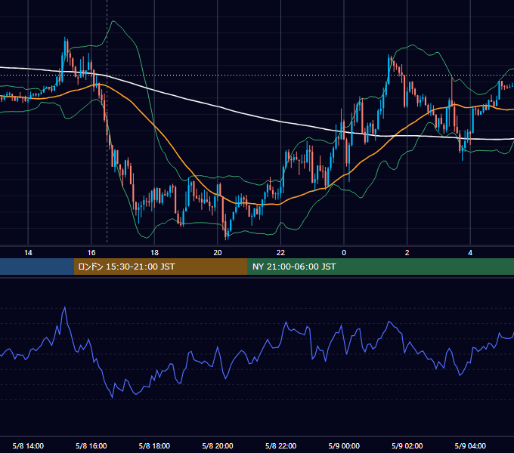Image resolution: width=514 pixels, height=453 pixels.
Task: Click the price axis hour label 0
Action: (344, 253)
